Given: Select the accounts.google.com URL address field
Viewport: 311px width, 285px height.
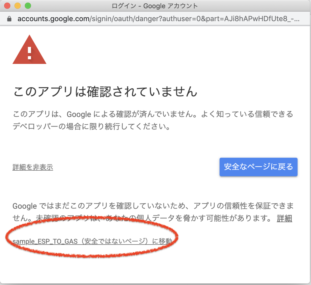Looking at the screenshot, I should point(158,19).
